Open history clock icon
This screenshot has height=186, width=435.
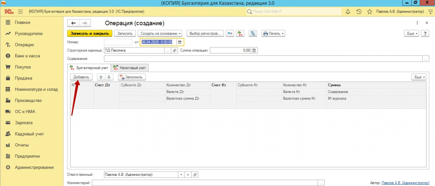[x=359, y=11]
